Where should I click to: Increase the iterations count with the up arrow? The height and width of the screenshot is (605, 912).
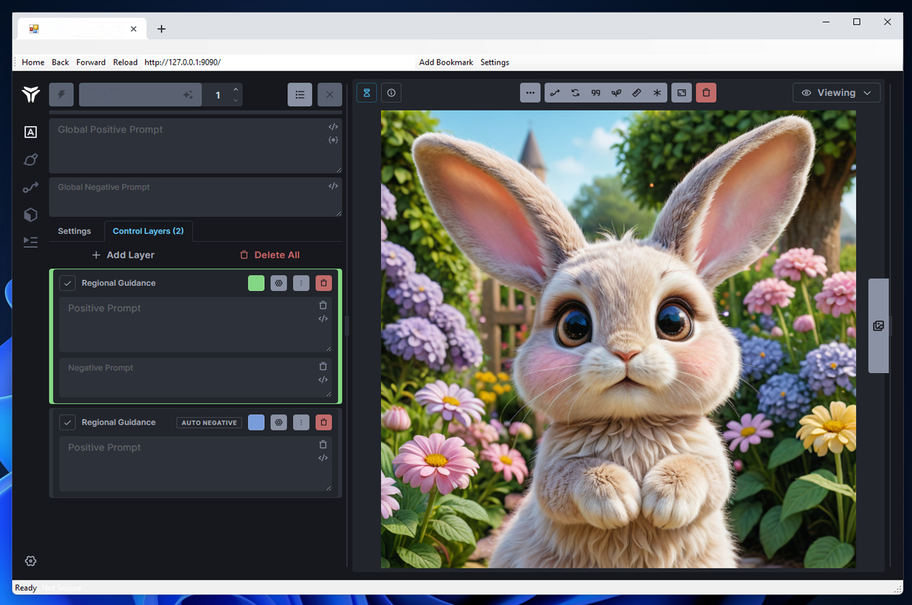(x=236, y=89)
